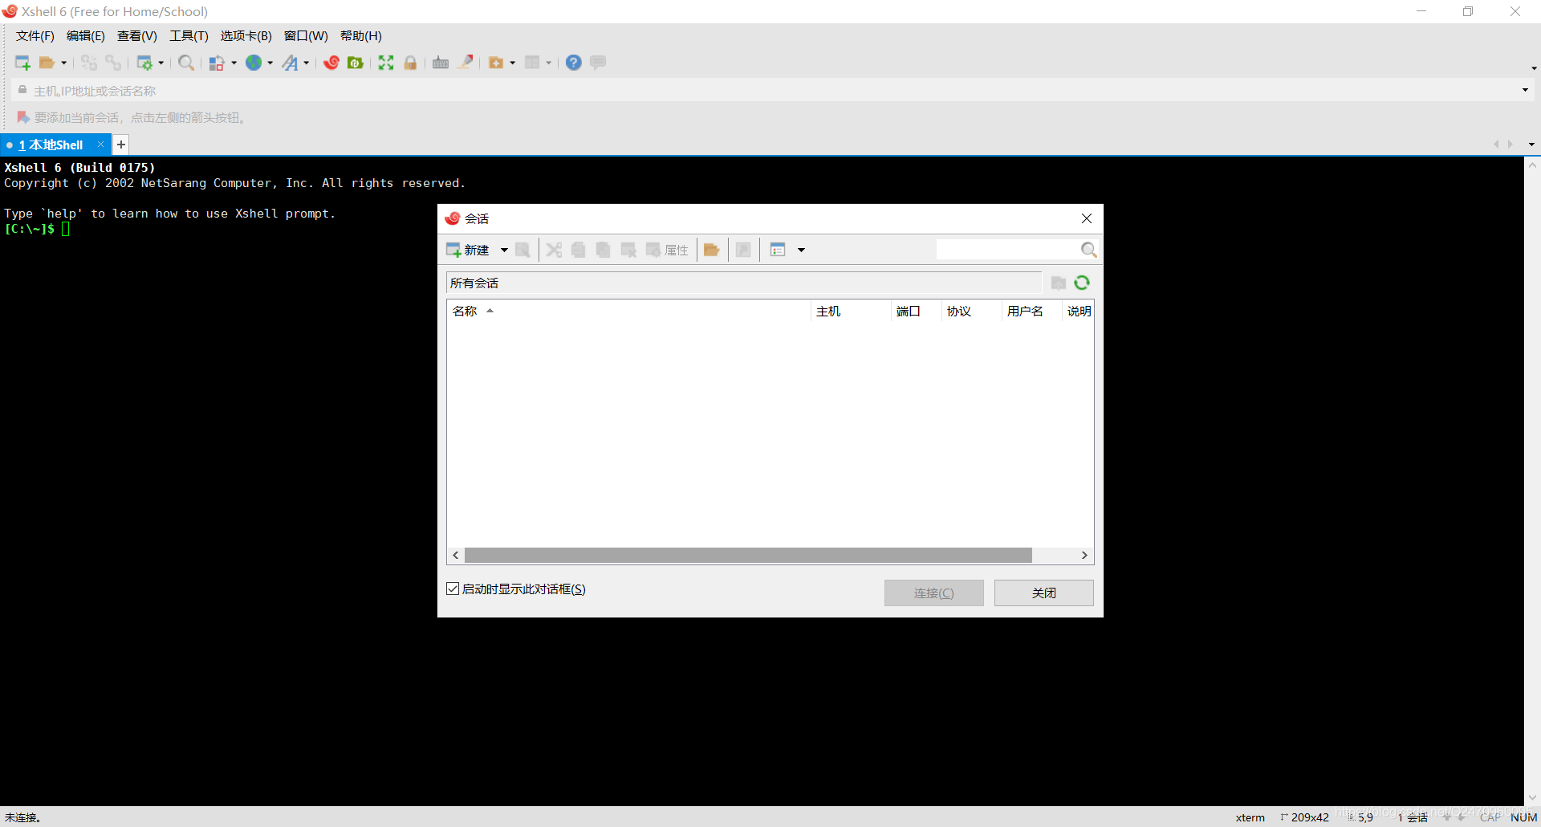Click the search field in sessions dialog
This screenshot has height=827, width=1541.
tap(1006, 250)
